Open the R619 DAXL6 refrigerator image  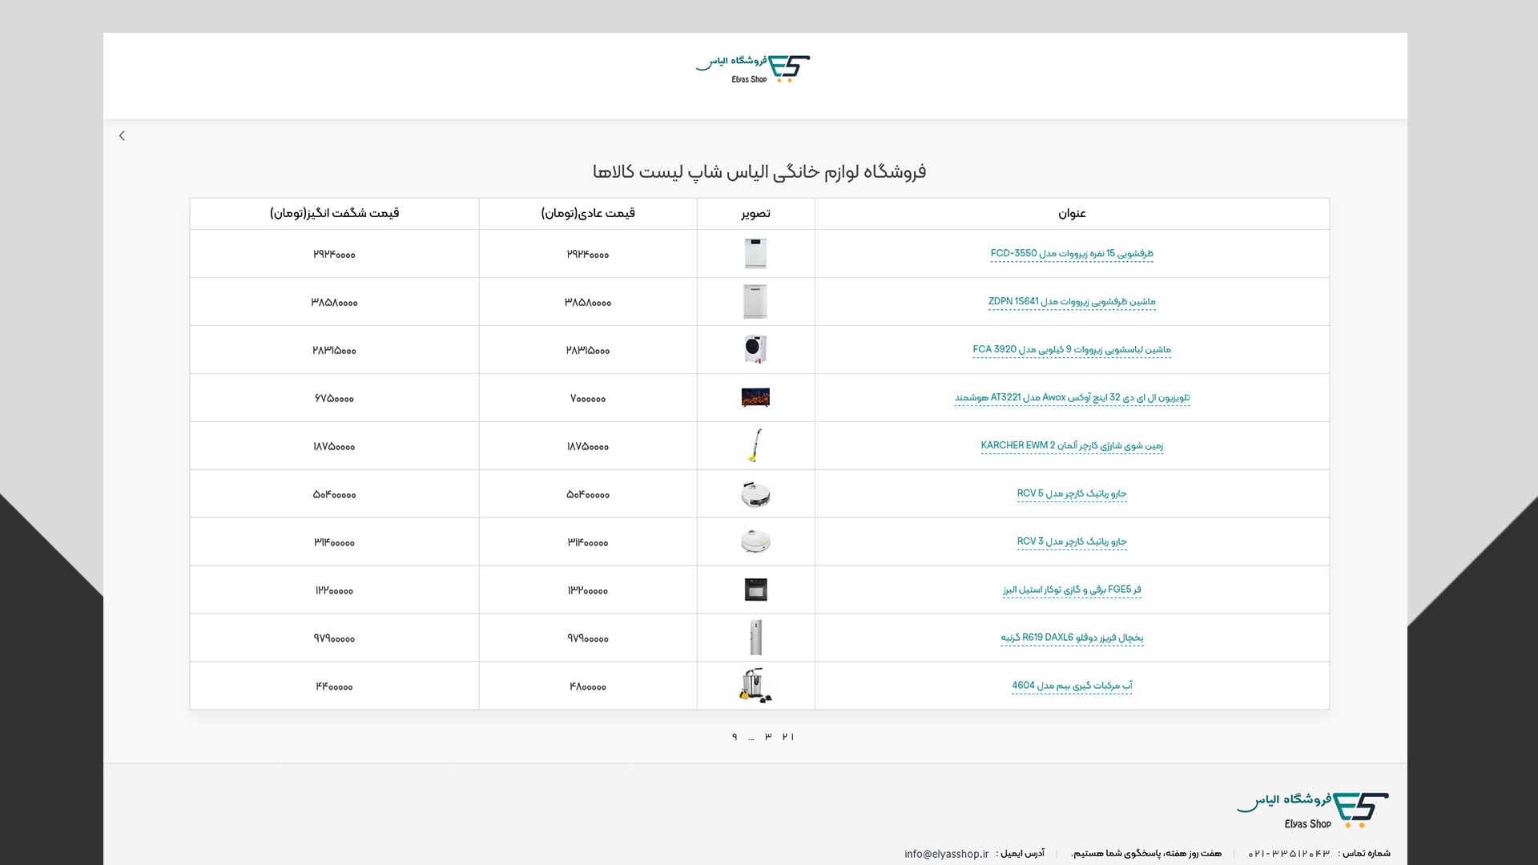tap(755, 638)
